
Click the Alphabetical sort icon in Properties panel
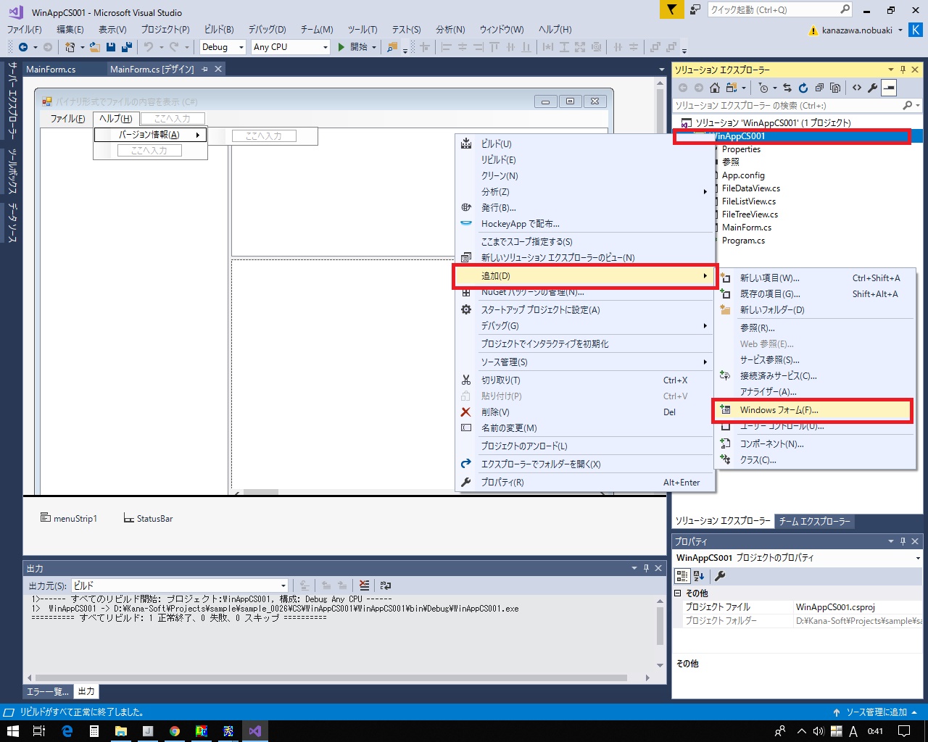(699, 576)
